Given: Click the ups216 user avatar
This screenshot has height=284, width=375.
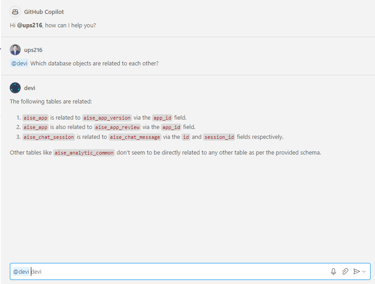Looking at the screenshot, I should pyautogui.click(x=15, y=50).
